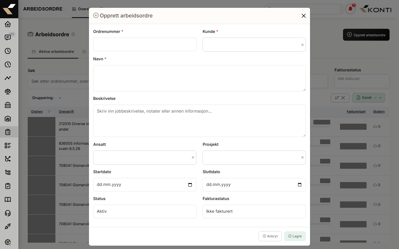Open the notification bell icon
Screen dimensions: 399x249
tap(350, 9)
